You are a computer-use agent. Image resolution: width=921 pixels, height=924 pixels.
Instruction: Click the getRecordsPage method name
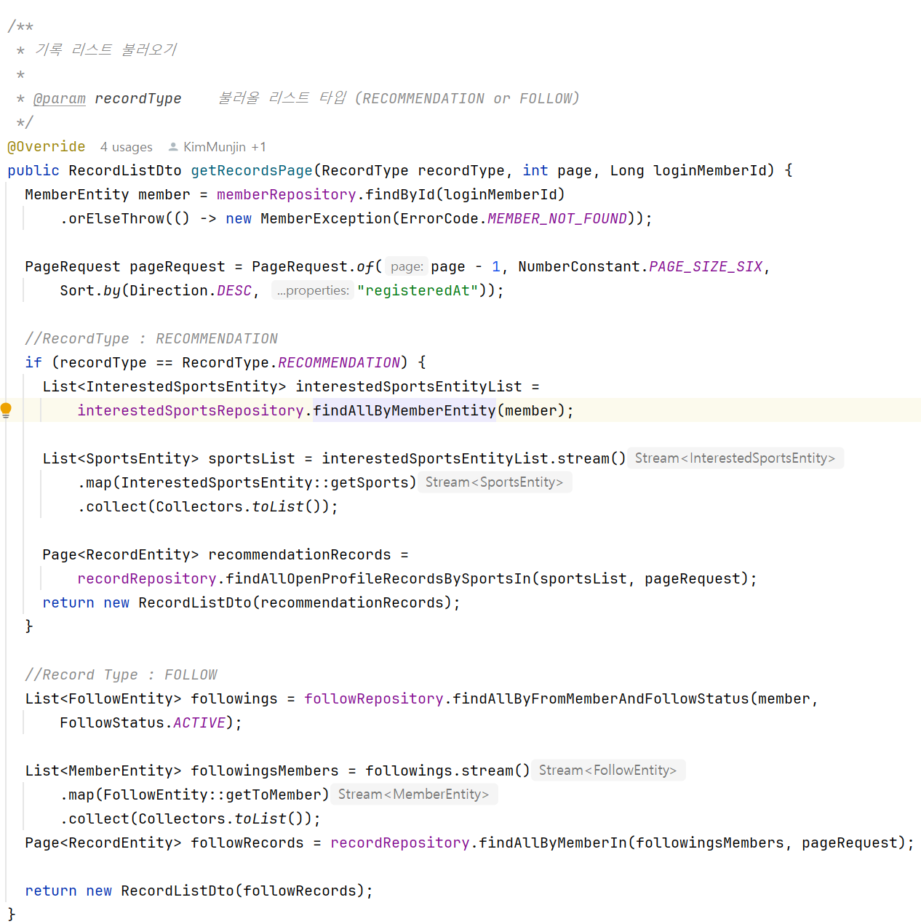tap(252, 170)
